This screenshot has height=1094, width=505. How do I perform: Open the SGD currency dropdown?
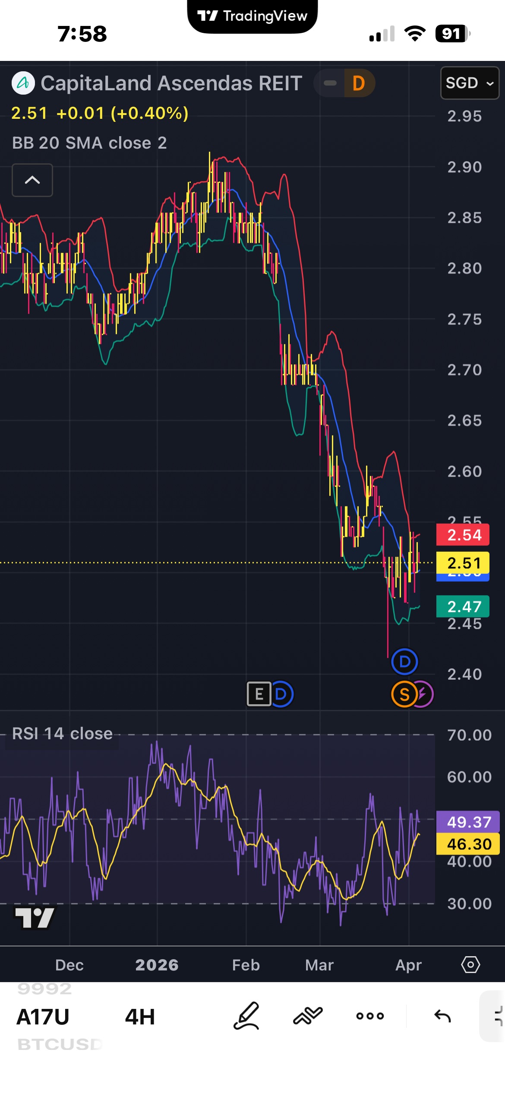coord(469,83)
